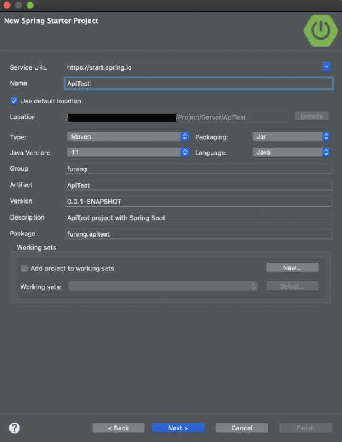Click the Description label
The height and width of the screenshot is (442, 342).
27,217
